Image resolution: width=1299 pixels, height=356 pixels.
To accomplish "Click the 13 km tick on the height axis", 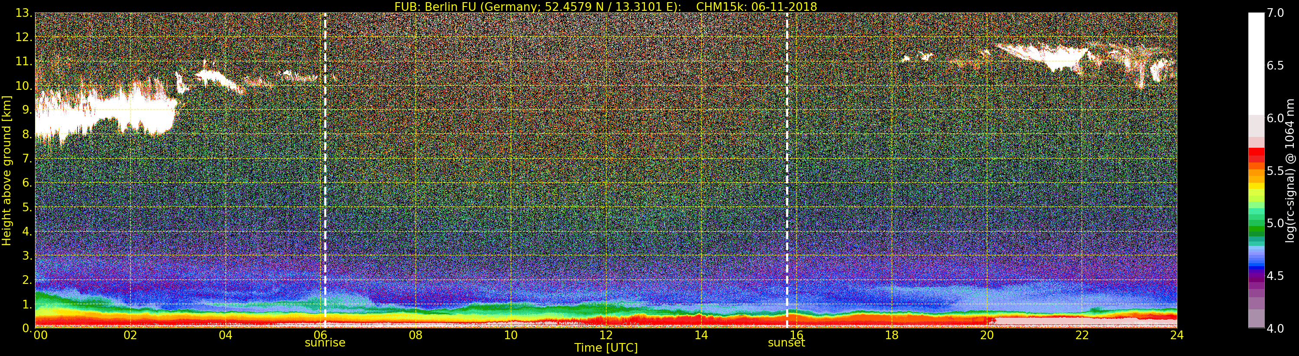I will click(23, 13).
